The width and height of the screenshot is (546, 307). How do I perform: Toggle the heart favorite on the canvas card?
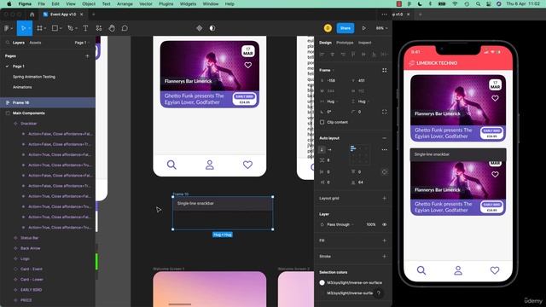[248, 65]
